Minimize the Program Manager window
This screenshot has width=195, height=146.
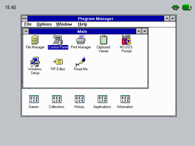(x=167, y=19)
